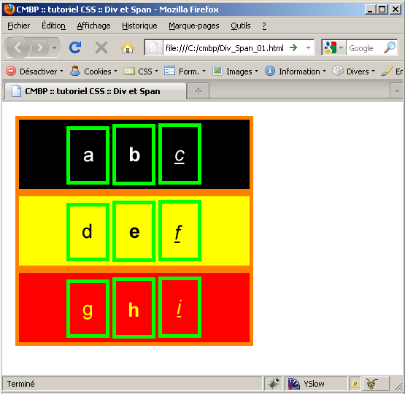Search with the magnifying glass icon
The height and width of the screenshot is (394, 405).
click(x=390, y=47)
